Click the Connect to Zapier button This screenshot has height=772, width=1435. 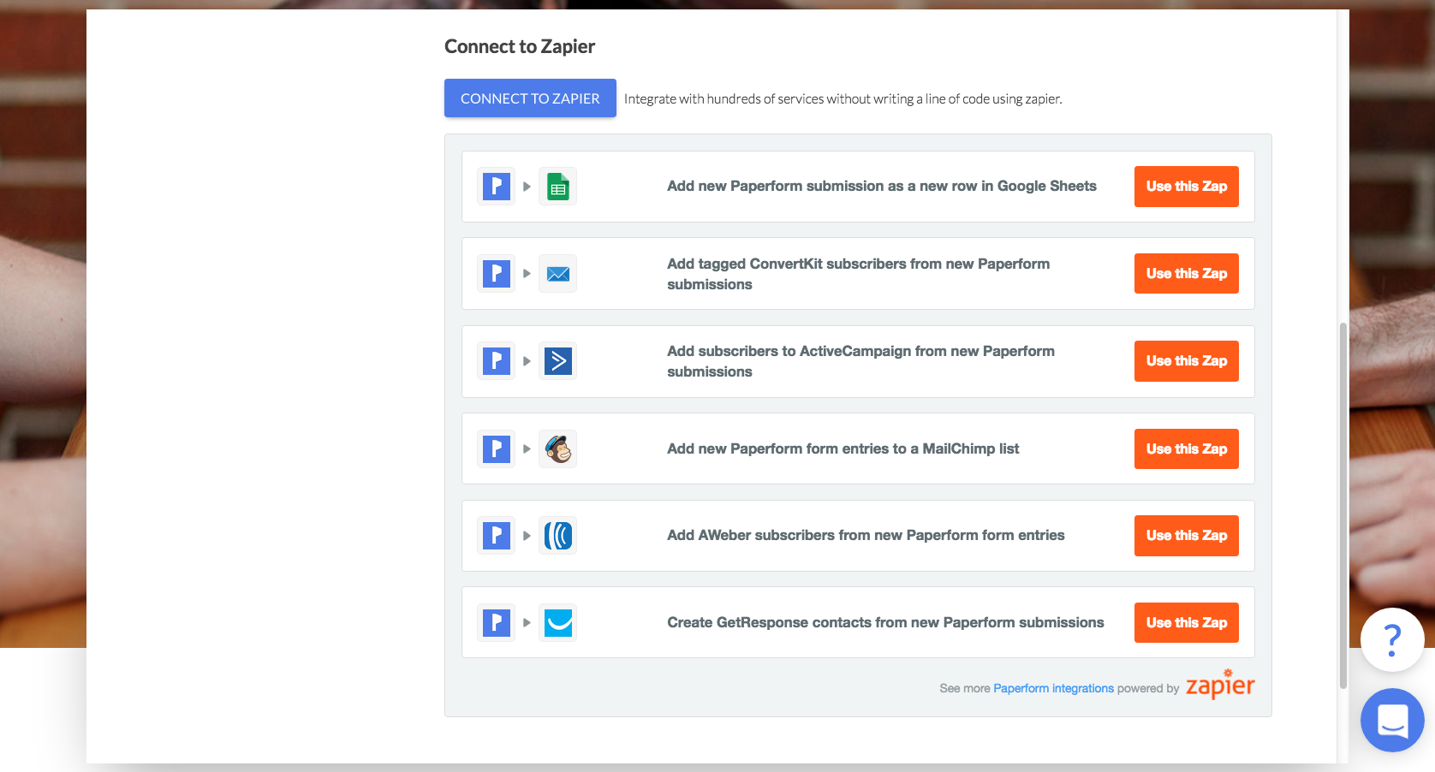[x=530, y=98]
